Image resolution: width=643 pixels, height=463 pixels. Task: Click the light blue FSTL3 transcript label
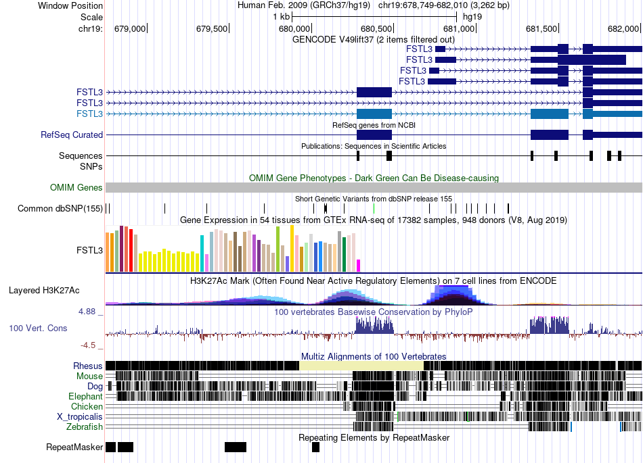coord(89,114)
